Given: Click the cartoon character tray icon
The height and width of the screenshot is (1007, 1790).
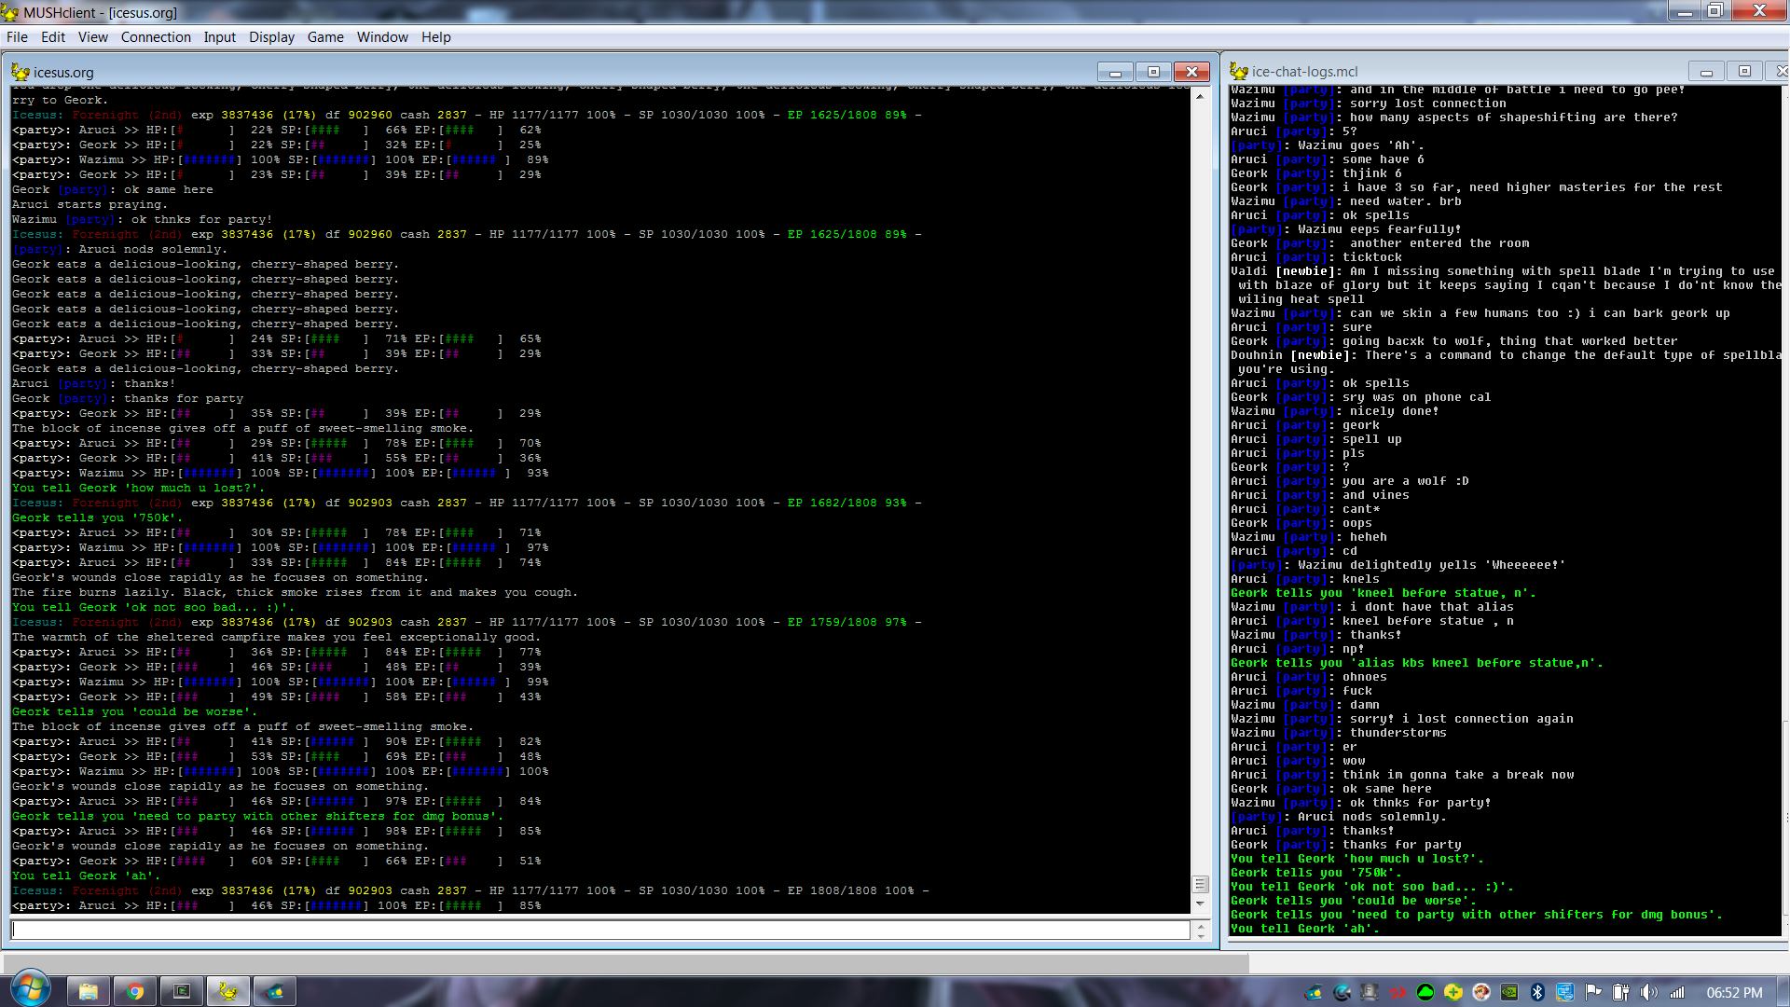Looking at the screenshot, I should [x=1481, y=992].
